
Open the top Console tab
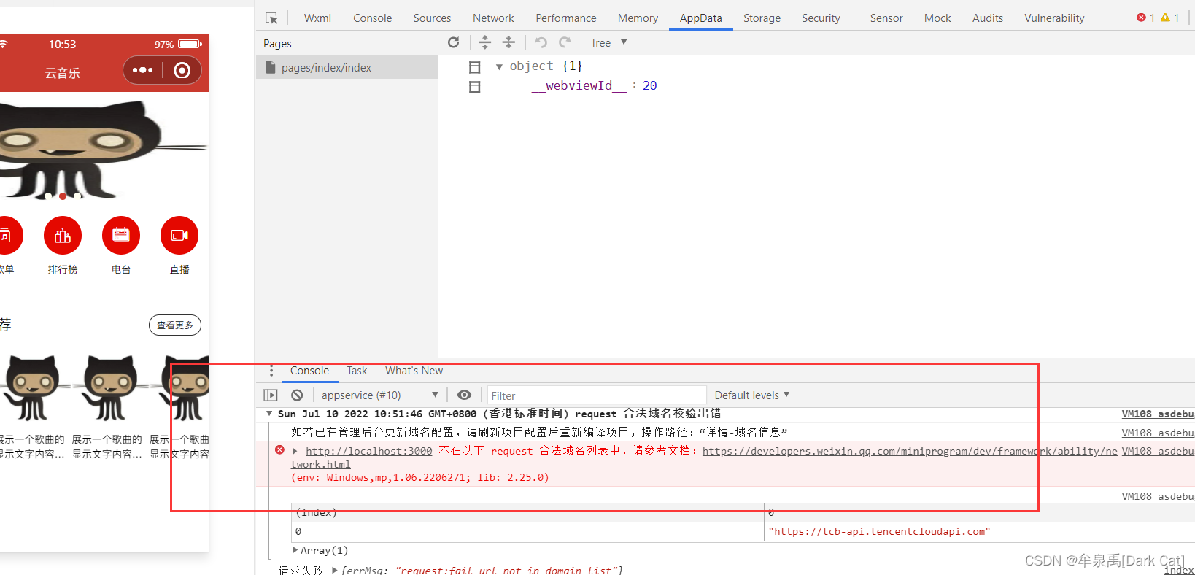pyautogui.click(x=372, y=18)
